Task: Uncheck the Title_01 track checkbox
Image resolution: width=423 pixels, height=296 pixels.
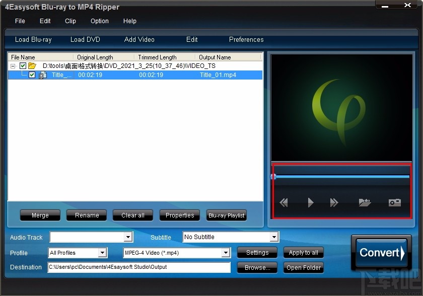Action: pos(32,75)
